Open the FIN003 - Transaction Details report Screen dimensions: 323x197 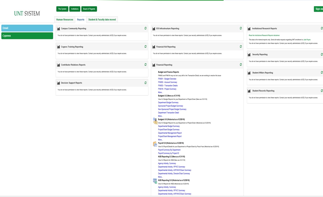click(168, 86)
